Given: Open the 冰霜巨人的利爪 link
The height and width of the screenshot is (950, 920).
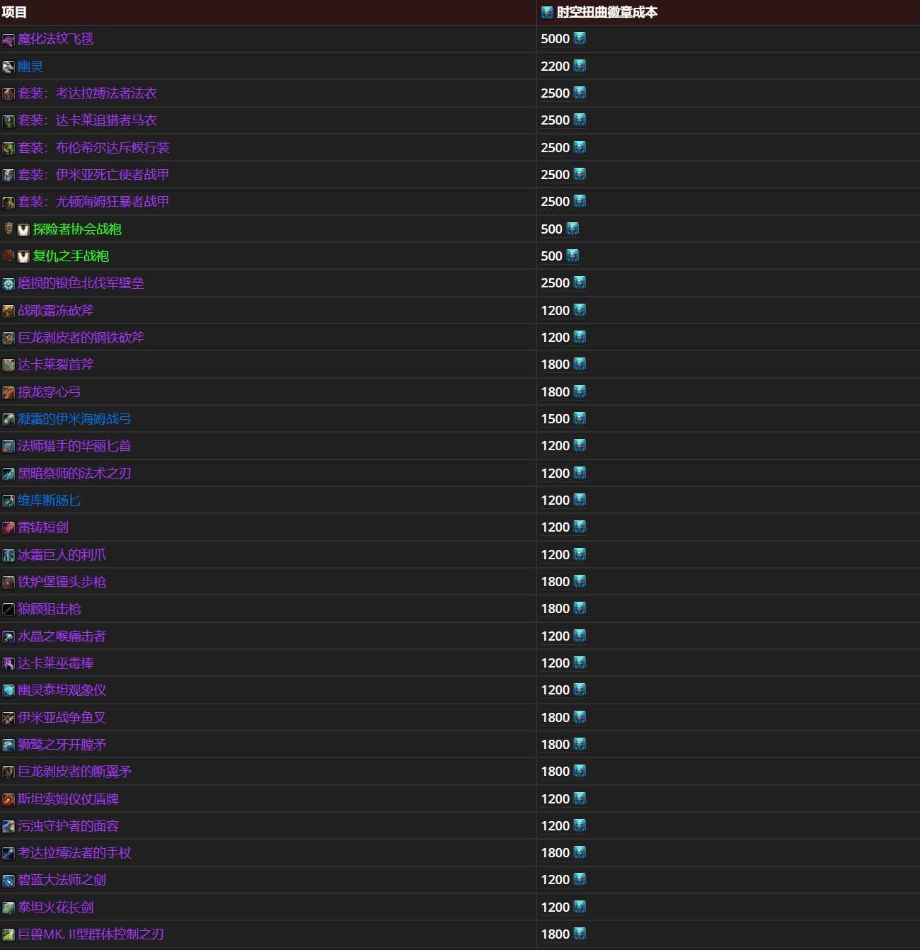Looking at the screenshot, I should pos(62,555).
